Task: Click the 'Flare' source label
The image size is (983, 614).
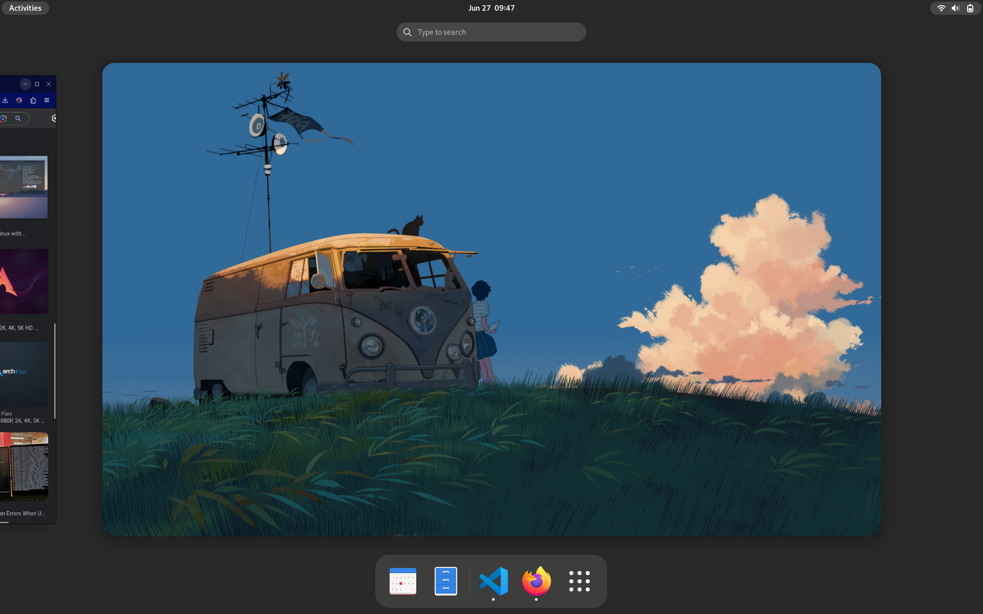Action: 7,414
